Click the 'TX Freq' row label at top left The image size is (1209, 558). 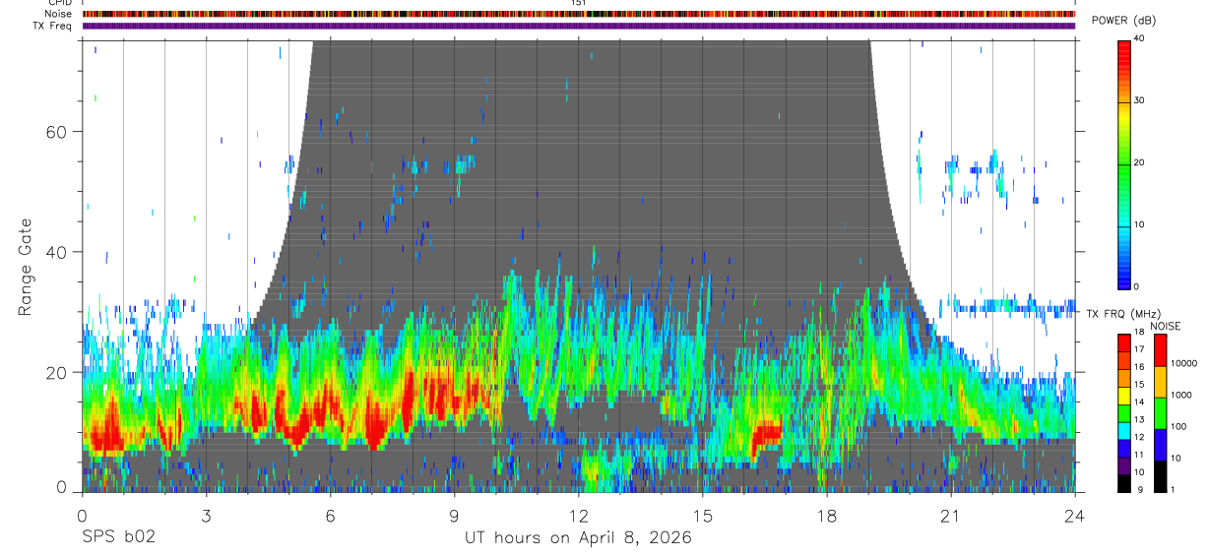(x=53, y=26)
